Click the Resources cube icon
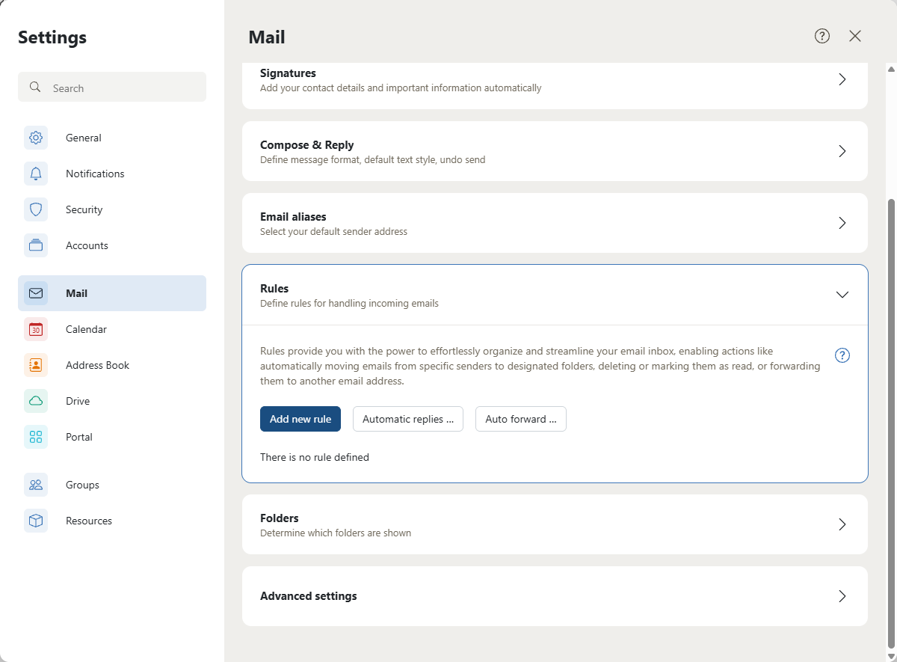897x662 pixels. 36,521
